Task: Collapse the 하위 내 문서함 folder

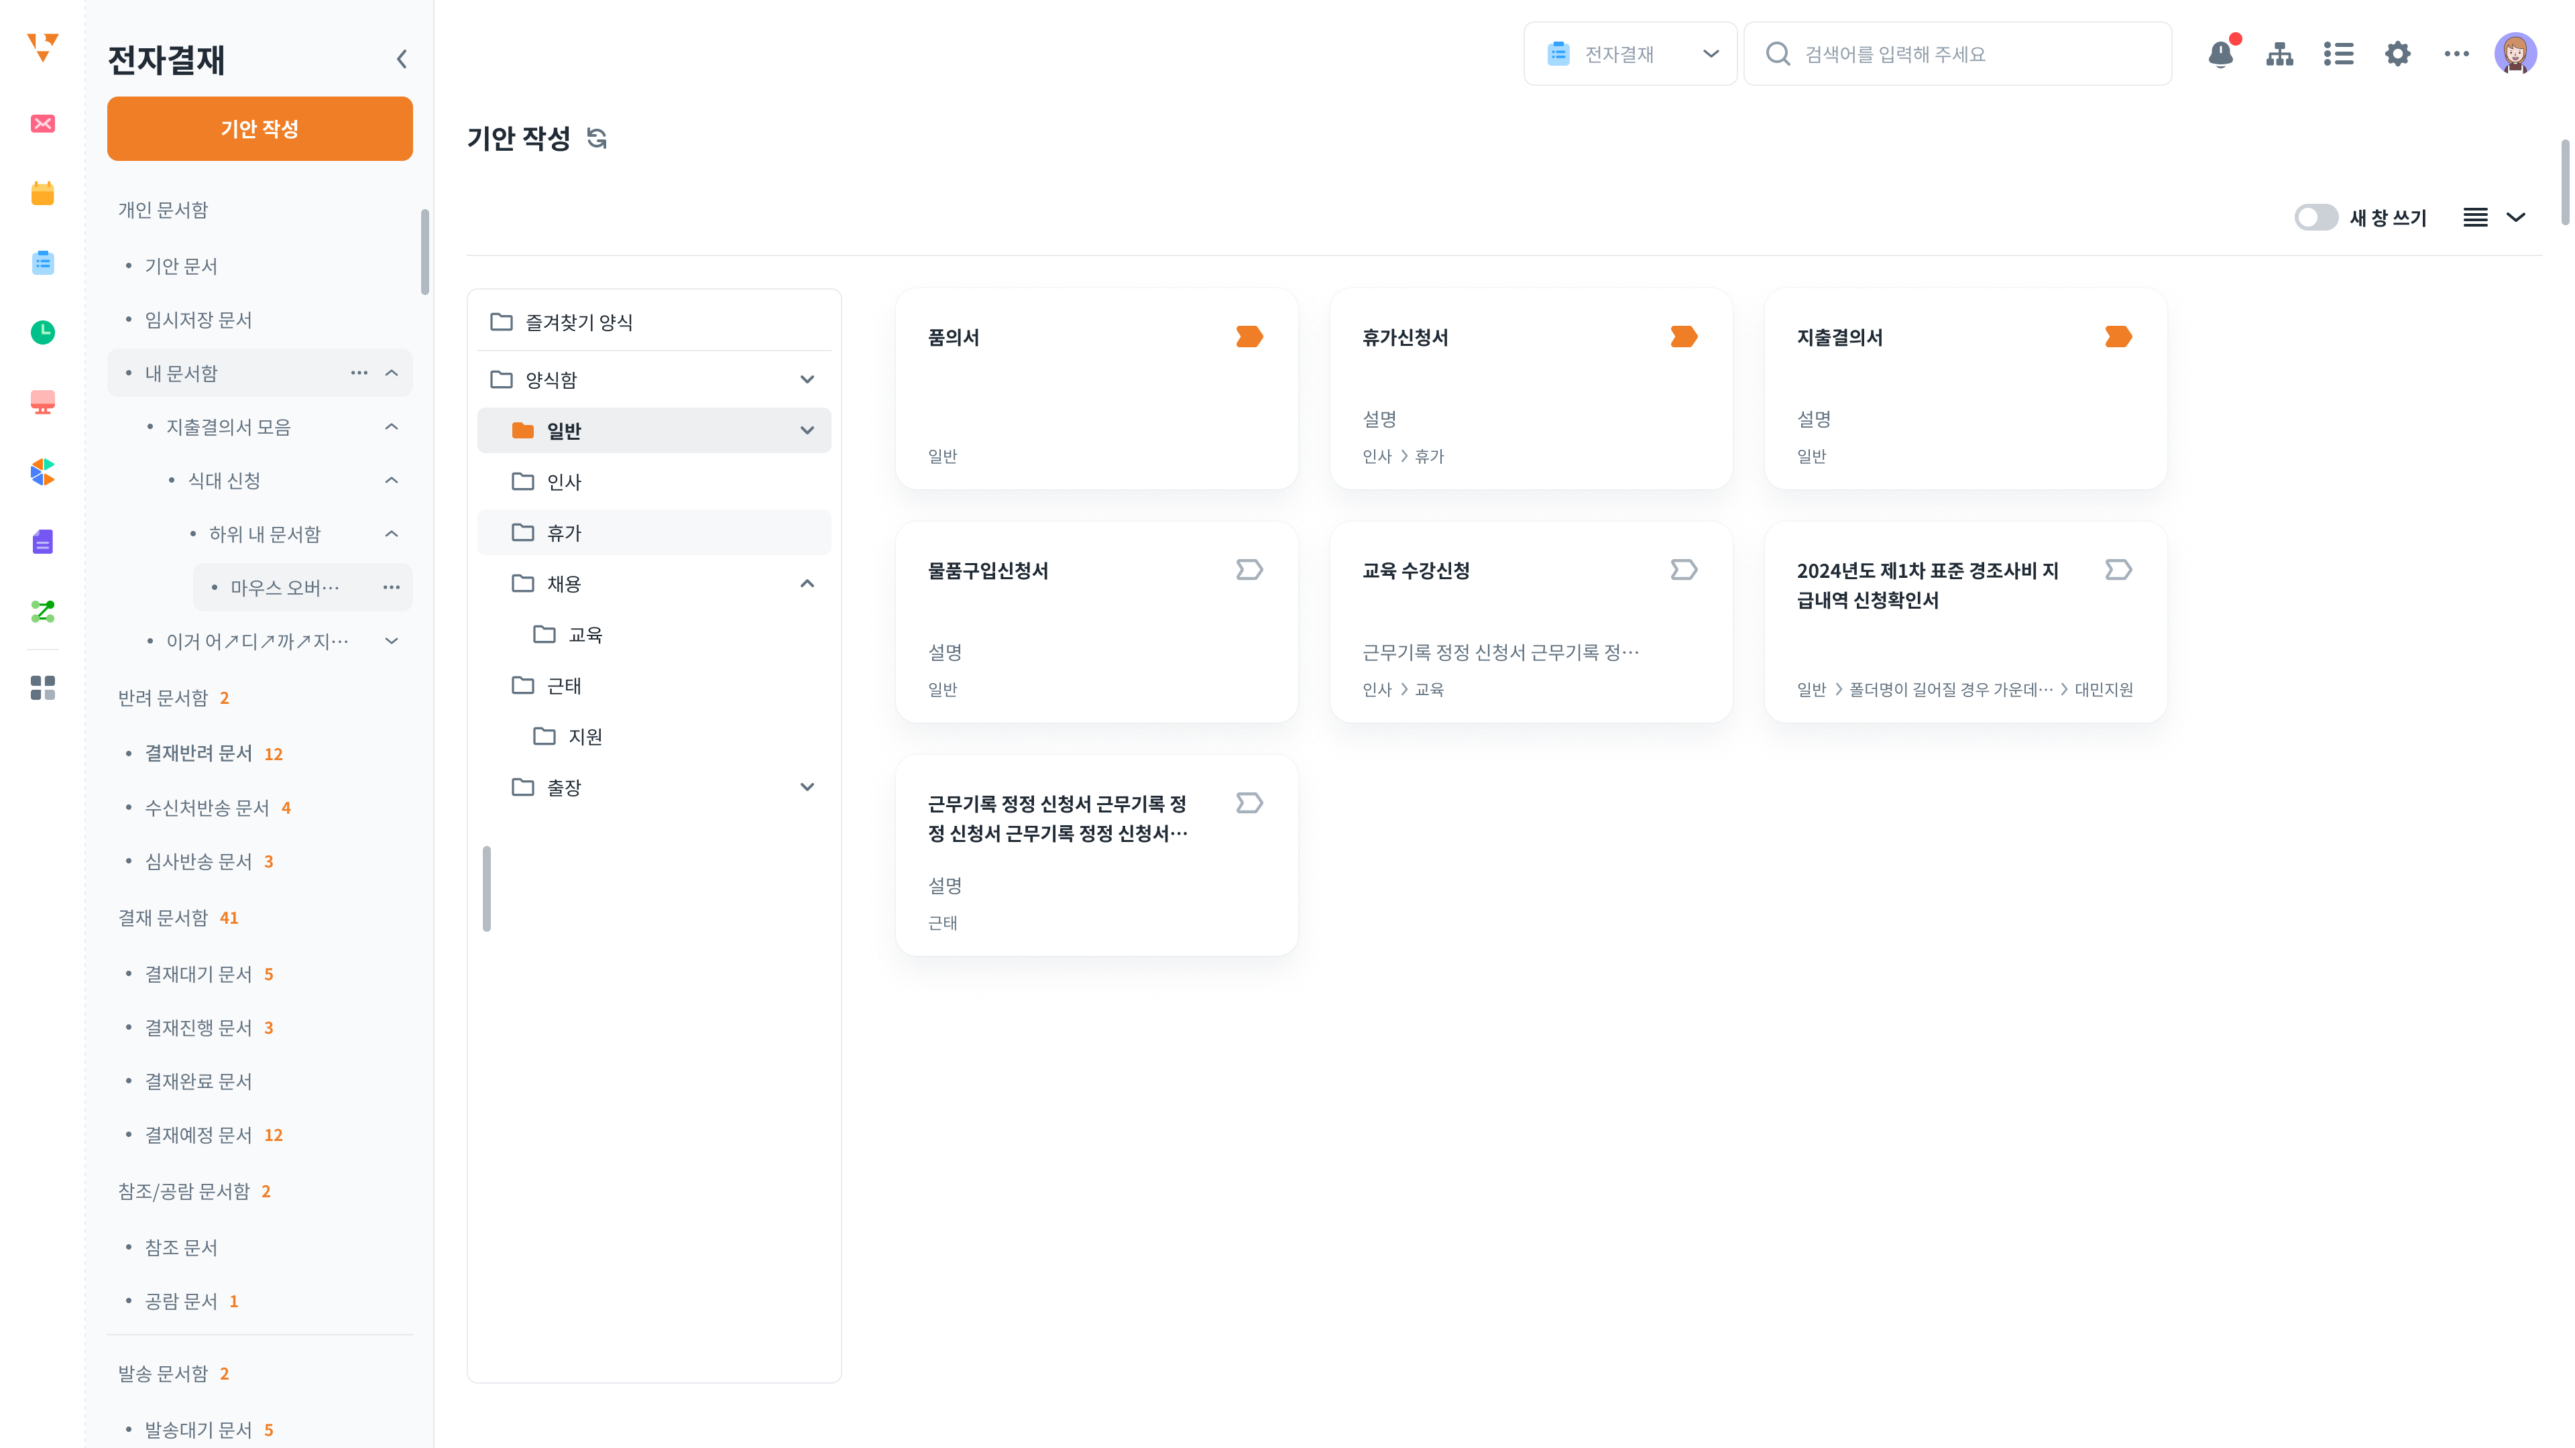Action: click(x=392, y=534)
